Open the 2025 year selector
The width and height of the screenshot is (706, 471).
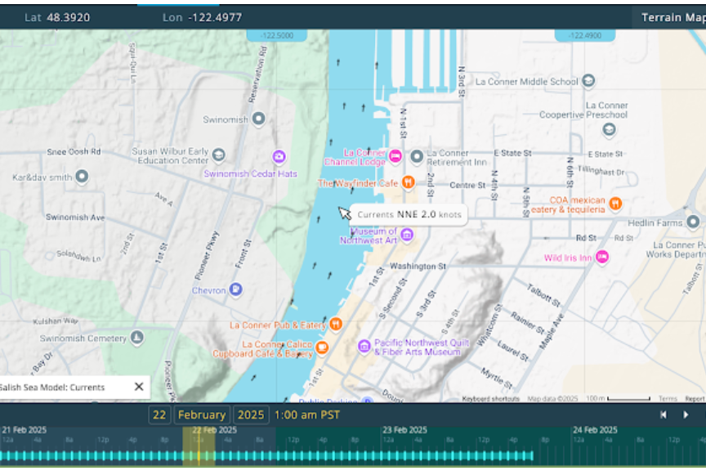[x=251, y=415]
